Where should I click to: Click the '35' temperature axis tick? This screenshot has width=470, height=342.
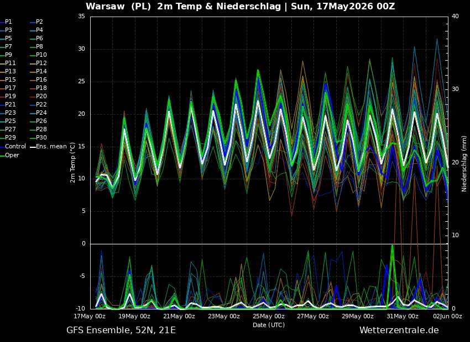(82, 17)
